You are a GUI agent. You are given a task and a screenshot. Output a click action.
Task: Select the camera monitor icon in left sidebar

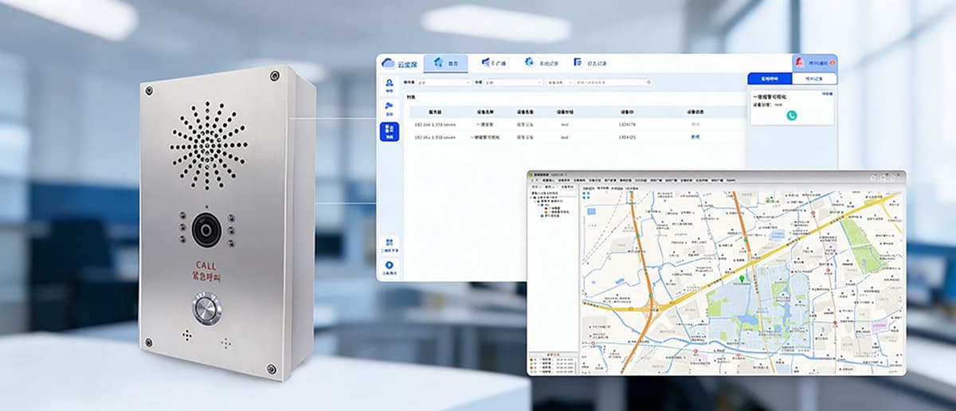coord(389,107)
